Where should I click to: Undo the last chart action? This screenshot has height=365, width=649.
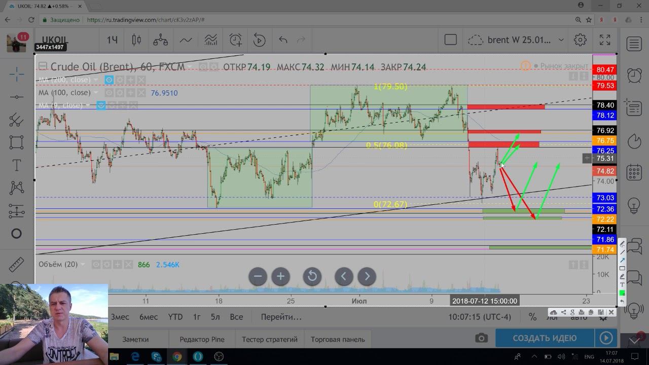tap(283, 40)
